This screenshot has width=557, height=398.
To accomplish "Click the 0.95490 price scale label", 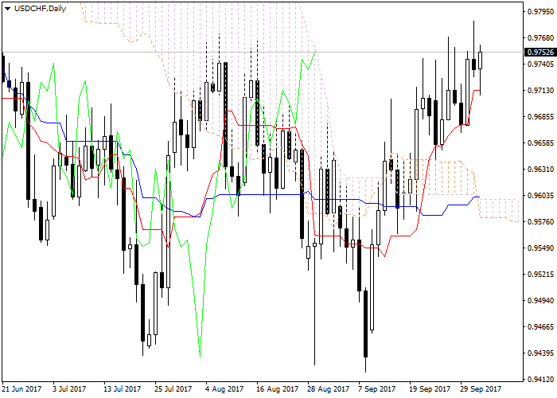I will (x=540, y=248).
